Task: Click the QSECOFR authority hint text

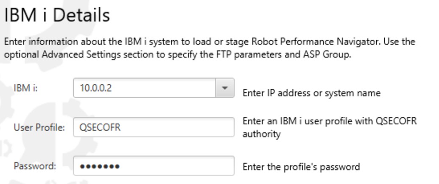Action: 329,127
